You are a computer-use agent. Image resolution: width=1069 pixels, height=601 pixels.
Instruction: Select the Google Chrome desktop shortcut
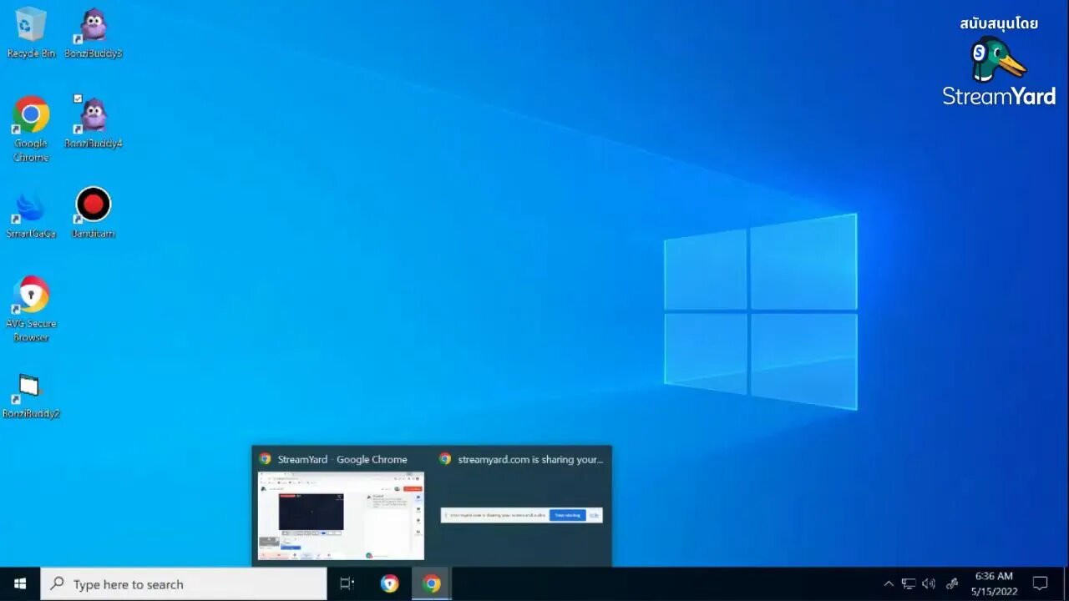coord(31,129)
